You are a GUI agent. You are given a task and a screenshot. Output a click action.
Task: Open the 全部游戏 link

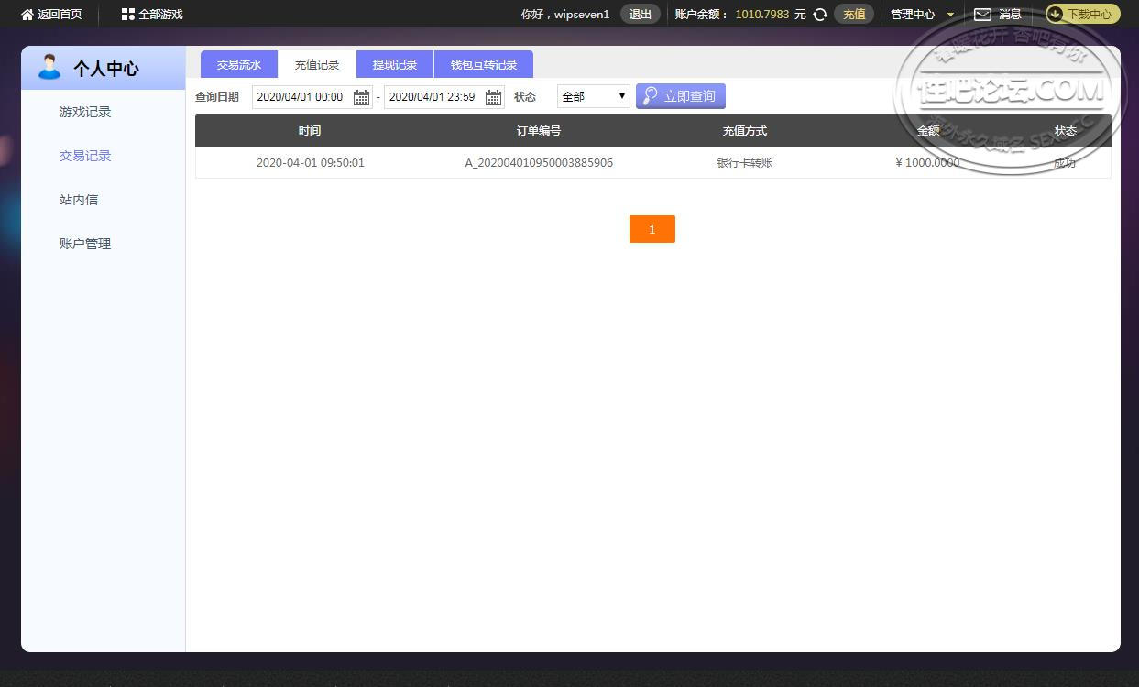(161, 15)
